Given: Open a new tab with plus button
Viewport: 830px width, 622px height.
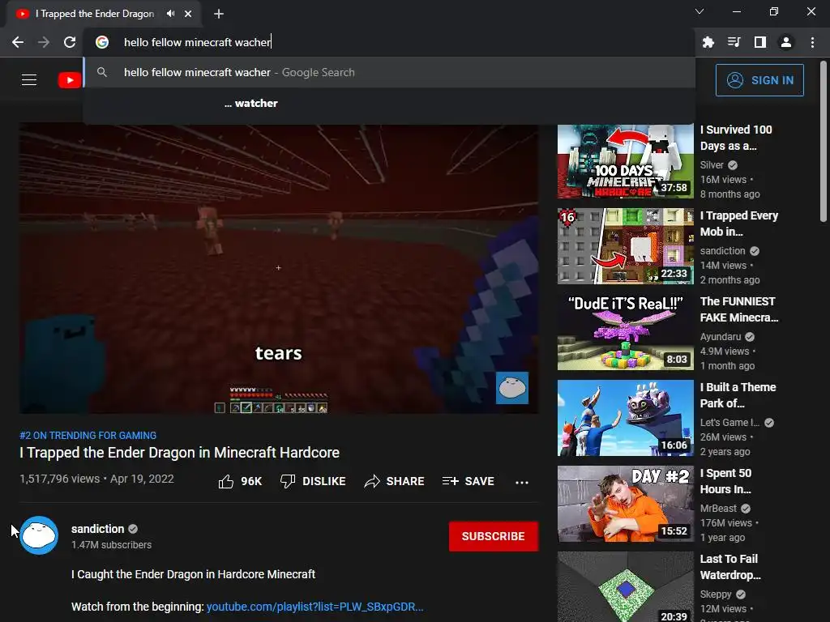Looking at the screenshot, I should pos(219,14).
